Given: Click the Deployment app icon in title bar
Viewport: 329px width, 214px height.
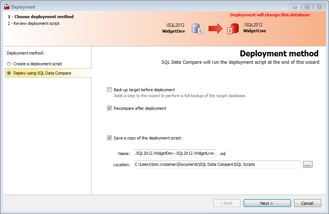Looking at the screenshot, I should coord(6,7).
